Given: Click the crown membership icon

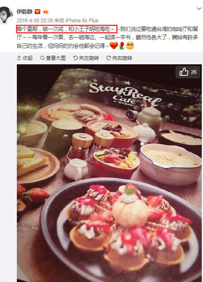Looking at the screenshot, I should 46,12.
